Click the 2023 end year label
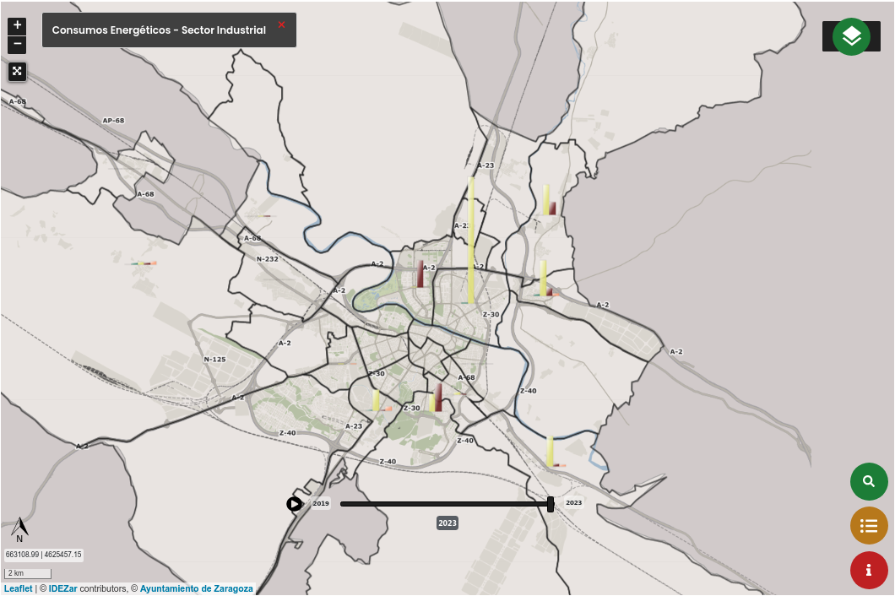 (x=573, y=502)
